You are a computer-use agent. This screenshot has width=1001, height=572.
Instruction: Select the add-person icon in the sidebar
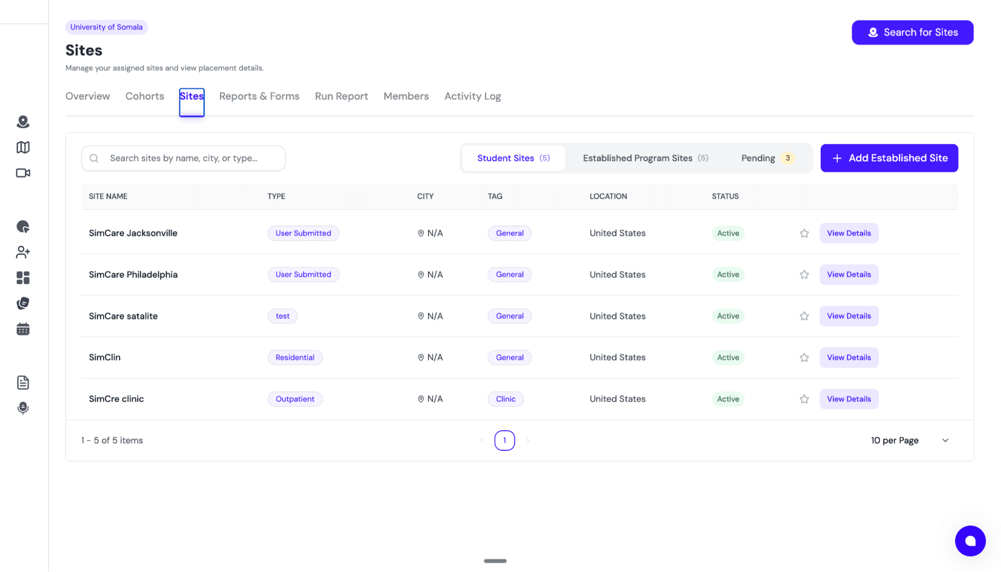click(23, 252)
